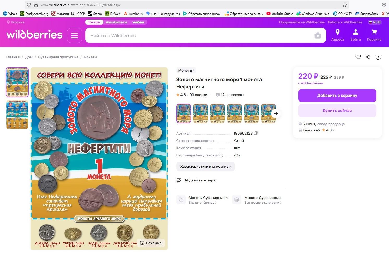
Task: Expand the Геймснаб seller rating chevron
Action: [334, 130]
